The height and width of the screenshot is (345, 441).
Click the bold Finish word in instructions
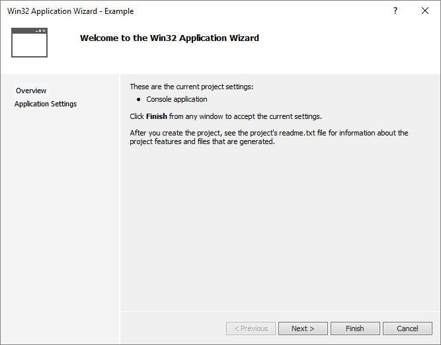pos(157,116)
